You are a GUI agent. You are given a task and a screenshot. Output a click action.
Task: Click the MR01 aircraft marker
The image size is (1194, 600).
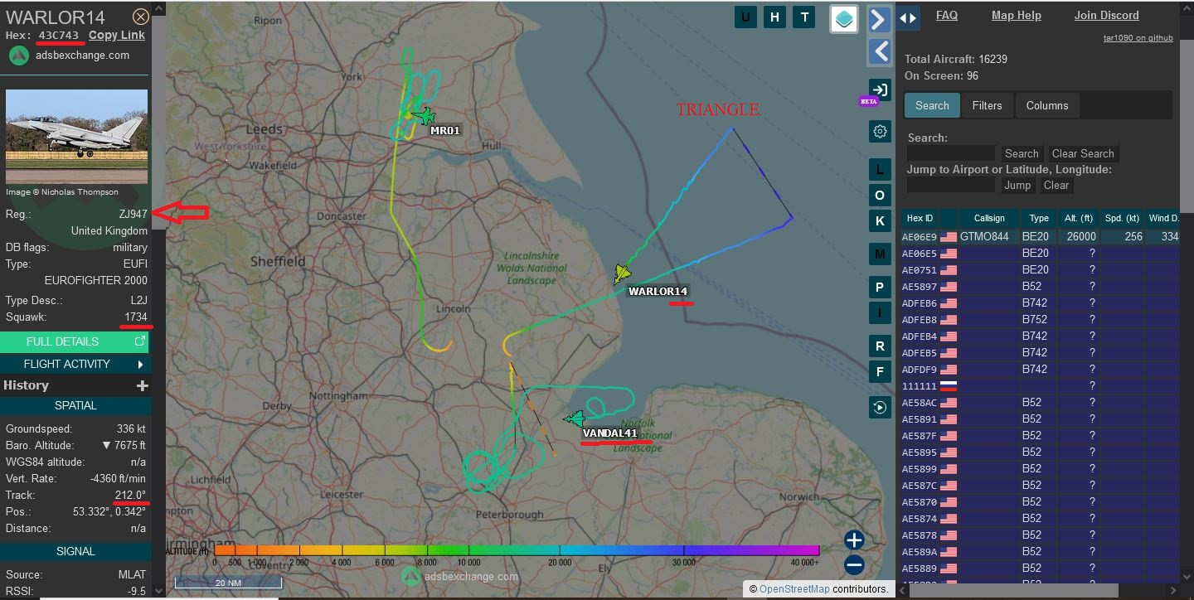425,116
